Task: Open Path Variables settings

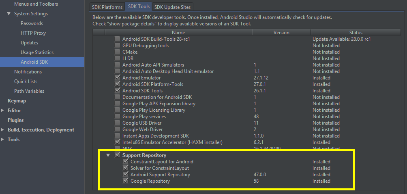Action: pos(29,91)
